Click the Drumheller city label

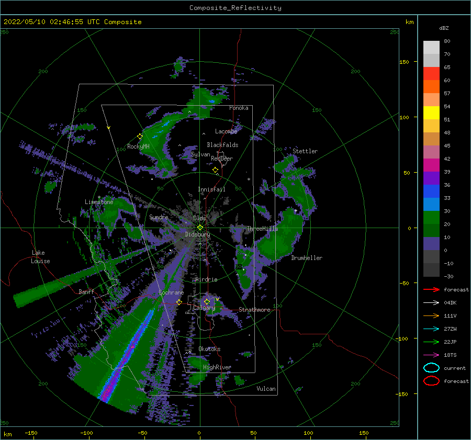(307, 258)
